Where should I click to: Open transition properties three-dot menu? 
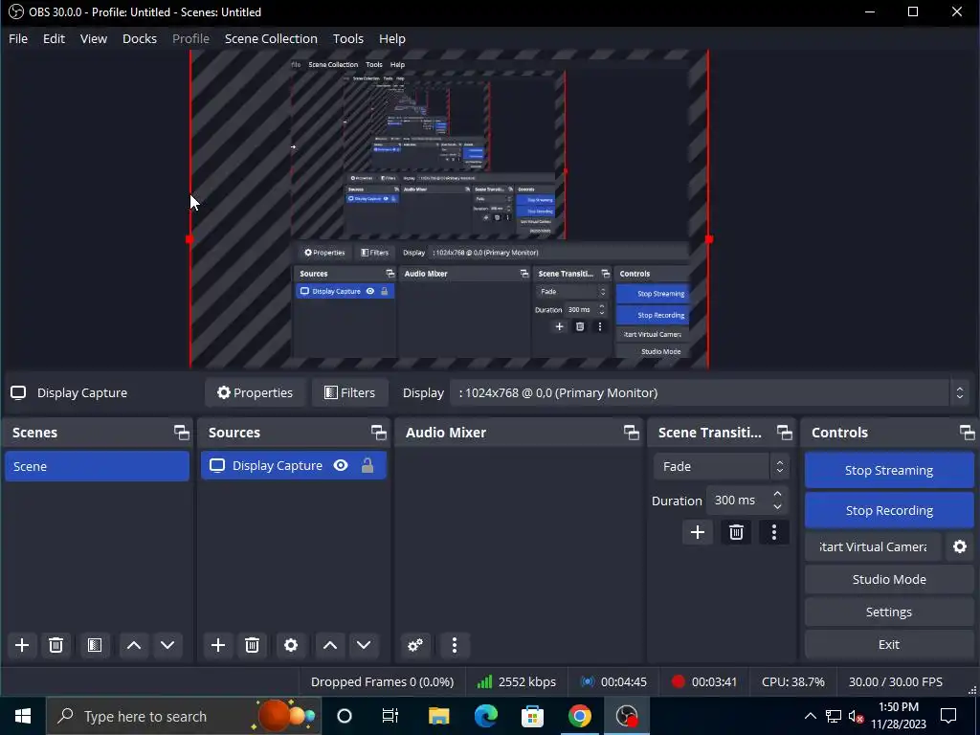pyautogui.click(x=773, y=532)
